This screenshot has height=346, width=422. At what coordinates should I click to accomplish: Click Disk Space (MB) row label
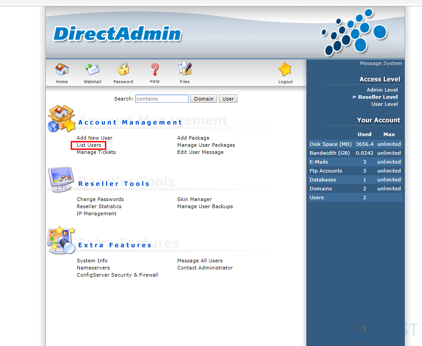click(x=330, y=144)
